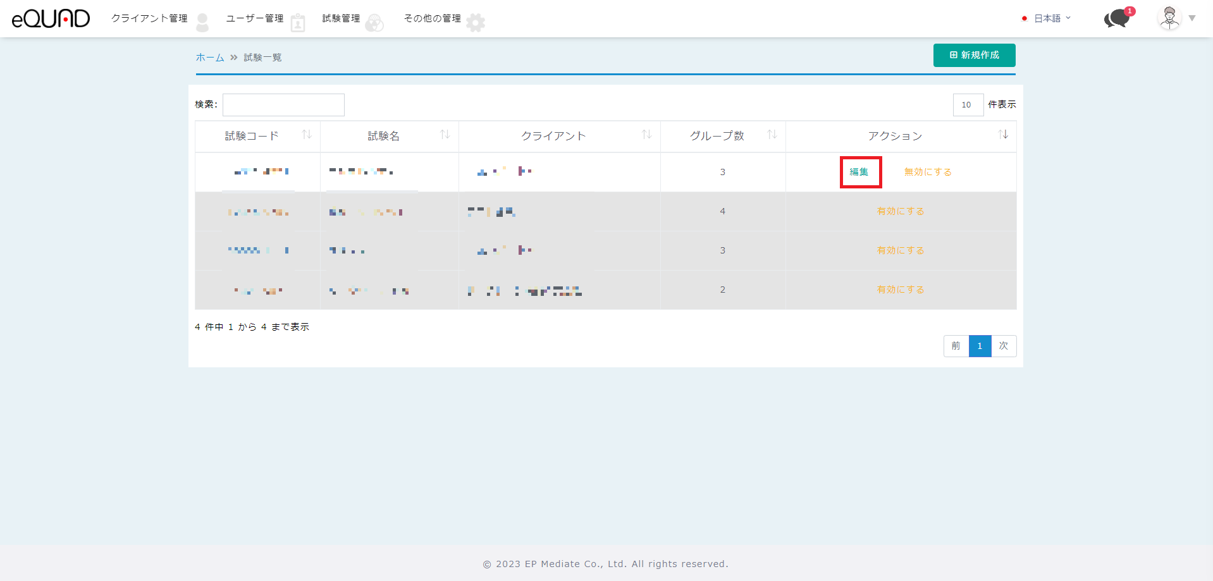
Task: Sort by アクション column arrows
Action: tap(1003, 135)
